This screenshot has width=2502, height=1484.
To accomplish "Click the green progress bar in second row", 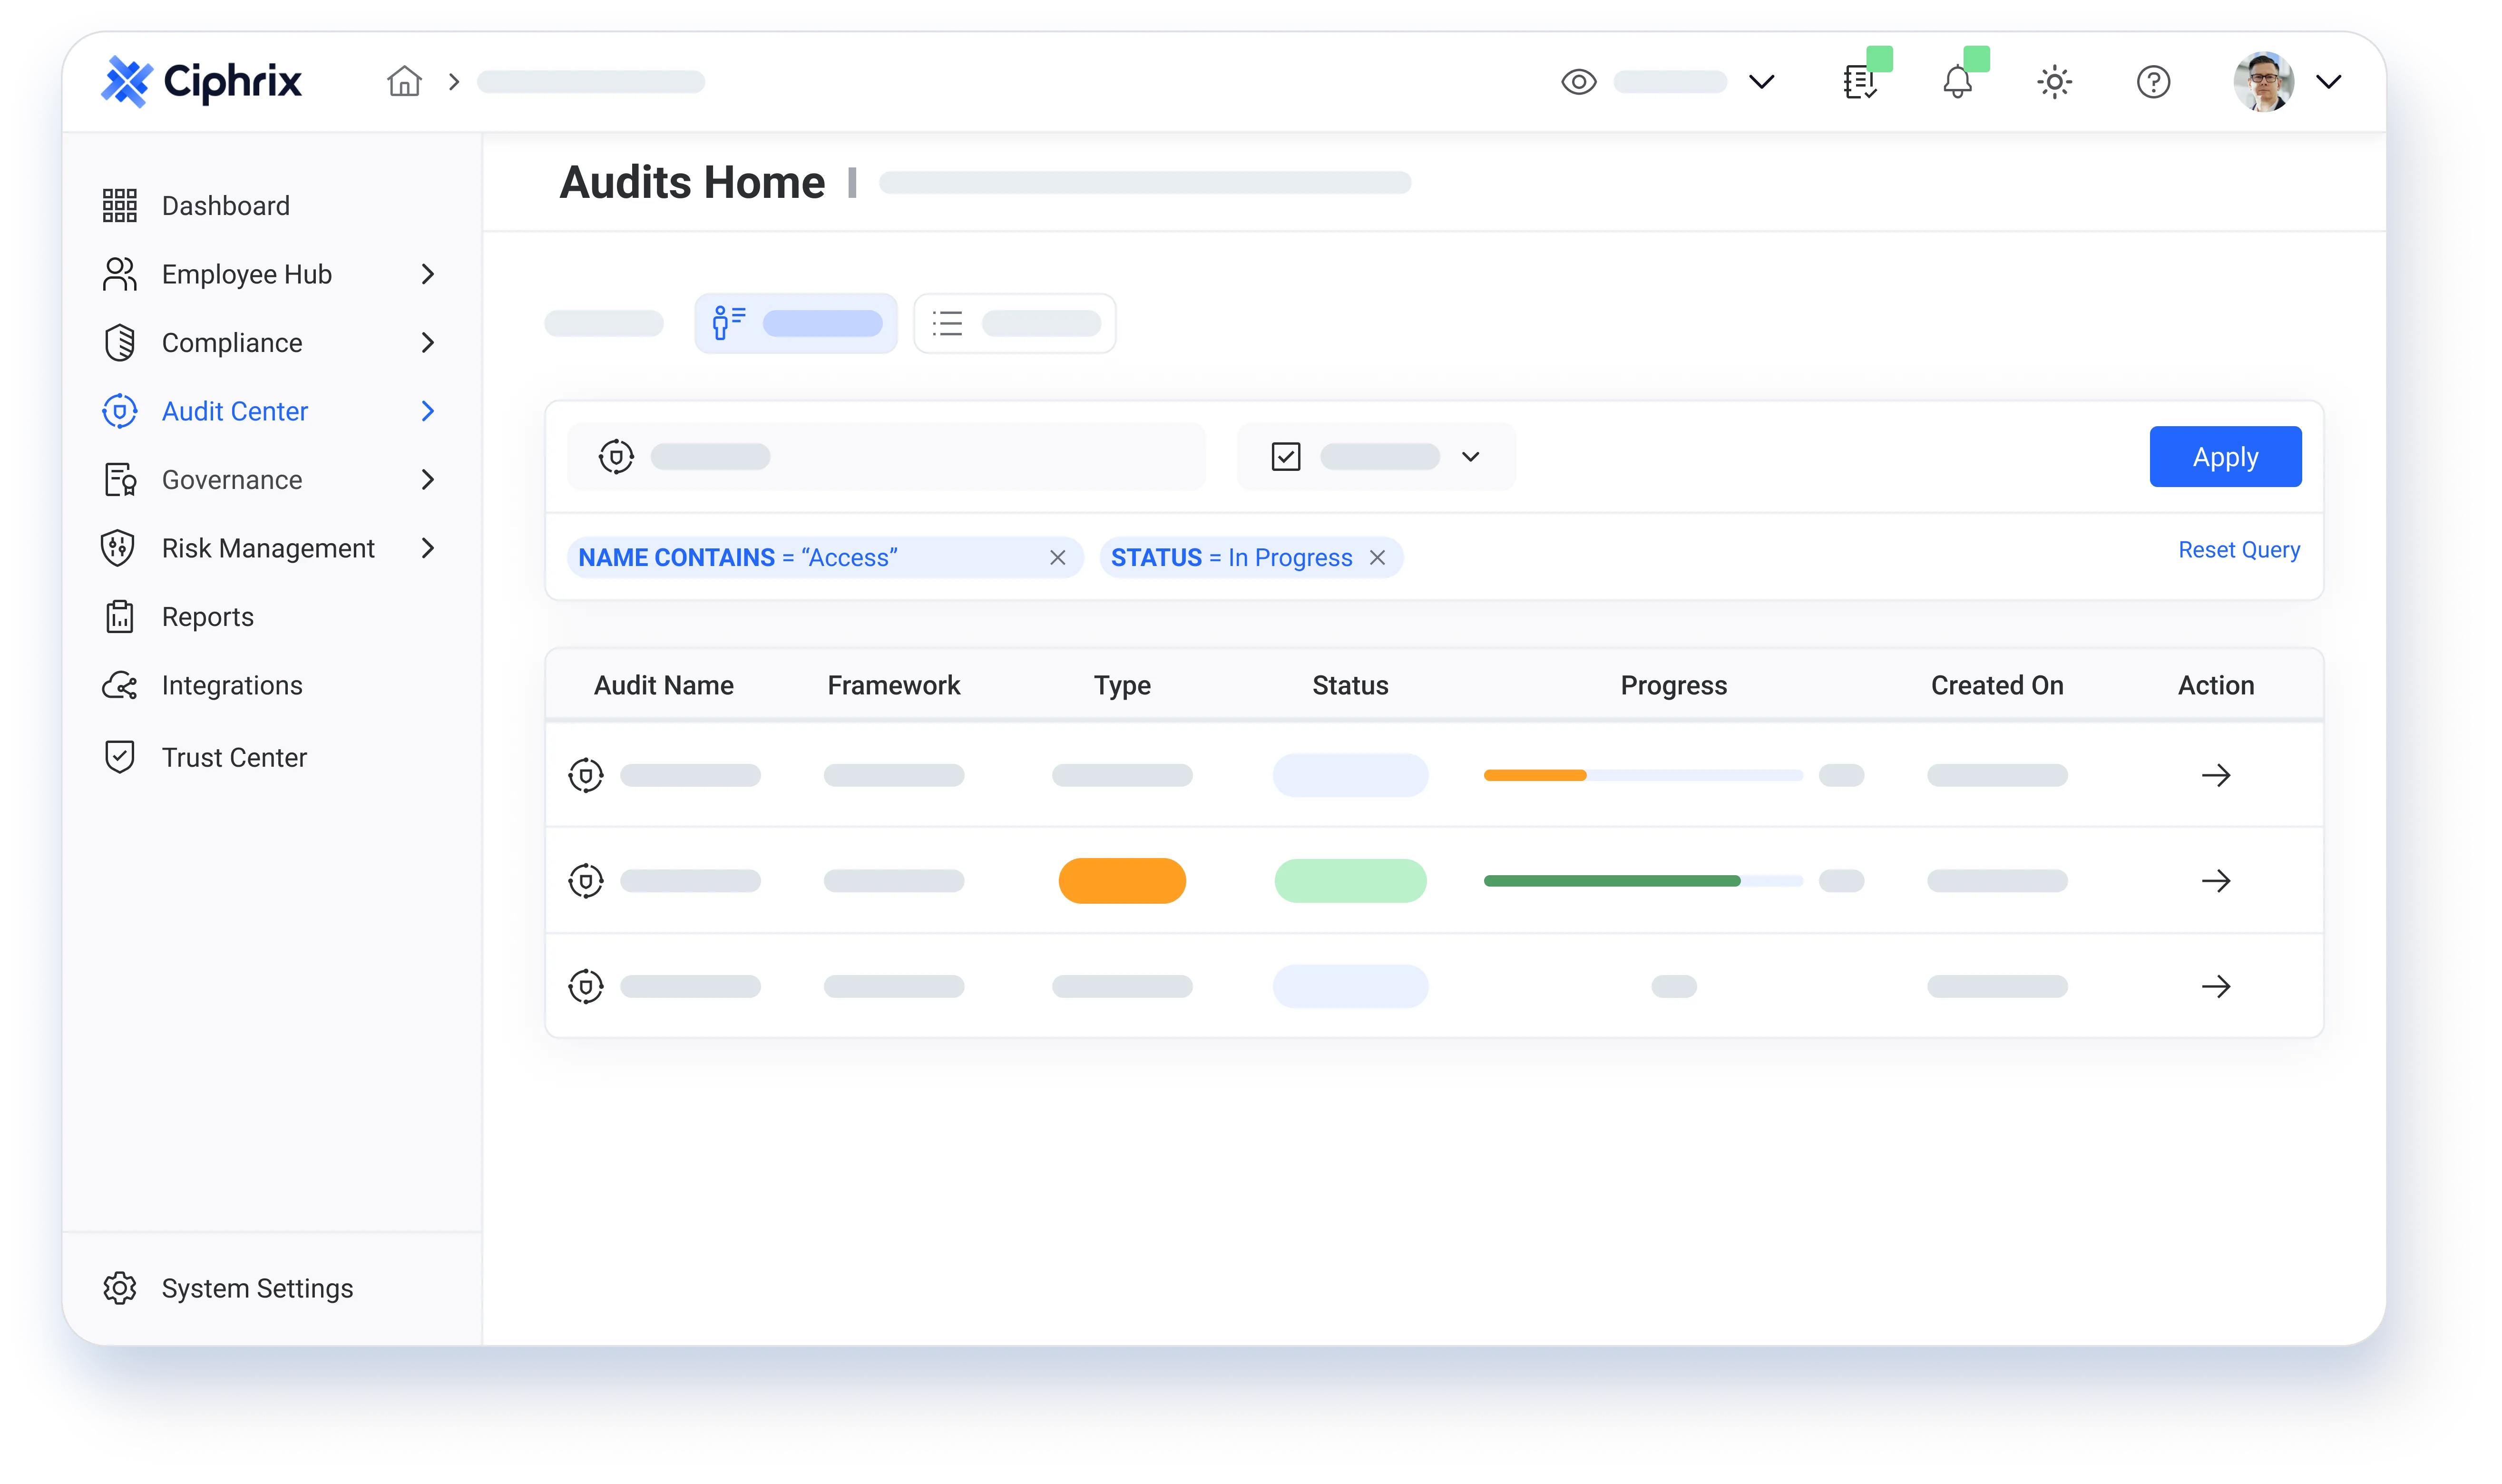I will [1611, 881].
